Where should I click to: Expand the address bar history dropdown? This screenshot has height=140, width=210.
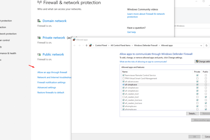click(x=201, y=45)
